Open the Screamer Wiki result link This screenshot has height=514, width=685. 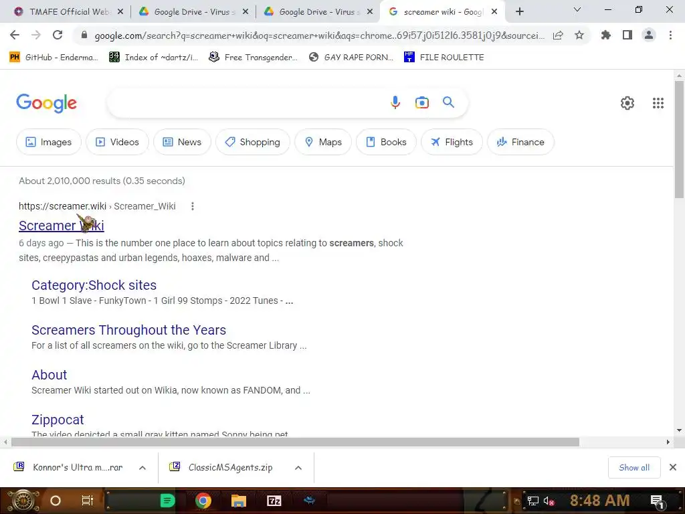[61, 226]
